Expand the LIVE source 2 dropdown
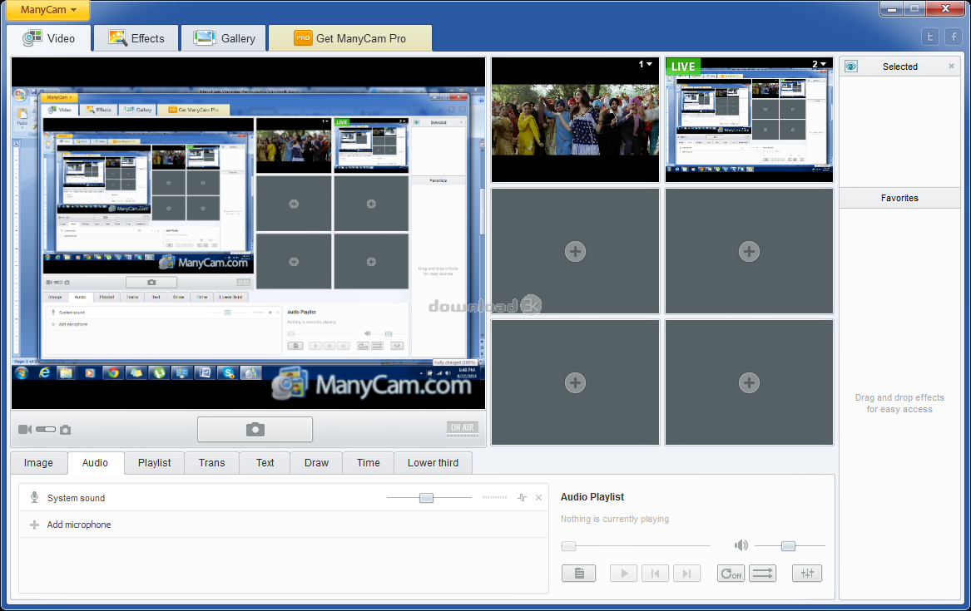 [823, 64]
